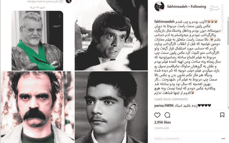229x143 pixels.
Task: Like the post with heart icon
Action: [x=157, y=115]
